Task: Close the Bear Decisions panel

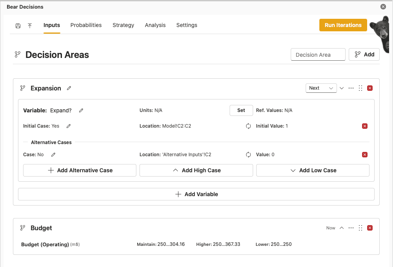Action: [383, 7]
